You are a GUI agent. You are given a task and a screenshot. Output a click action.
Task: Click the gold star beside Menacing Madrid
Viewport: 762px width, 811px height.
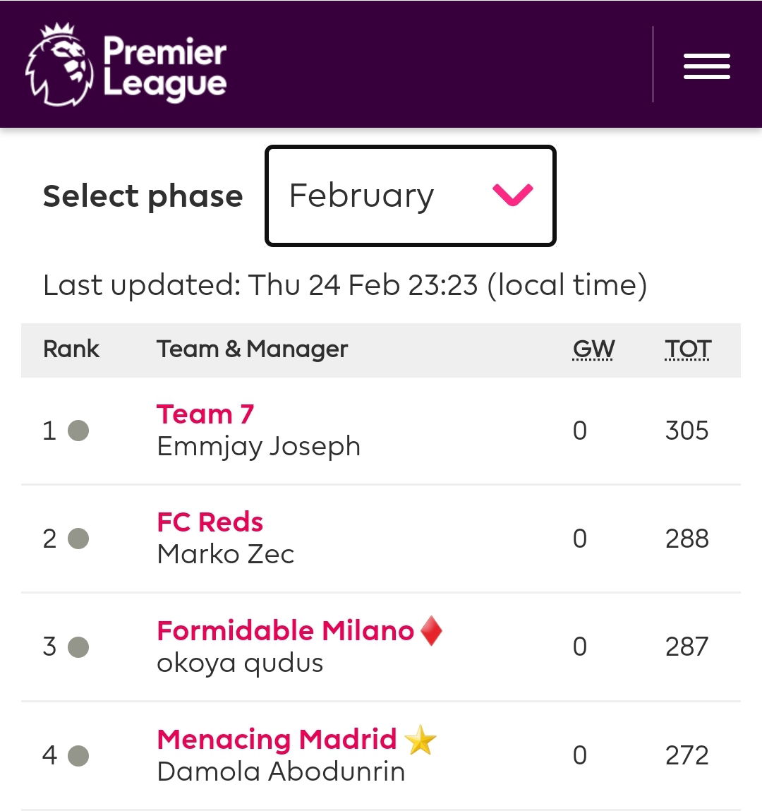pos(421,740)
